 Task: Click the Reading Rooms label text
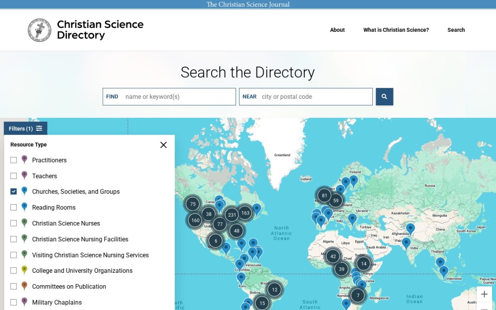54,207
